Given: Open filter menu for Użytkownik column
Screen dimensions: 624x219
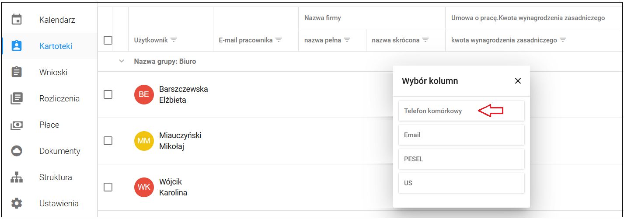Looking at the screenshot, I should pos(174,40).
